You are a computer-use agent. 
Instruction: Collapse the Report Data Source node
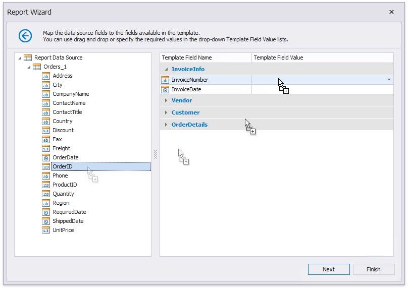click(x=19, y=57)
